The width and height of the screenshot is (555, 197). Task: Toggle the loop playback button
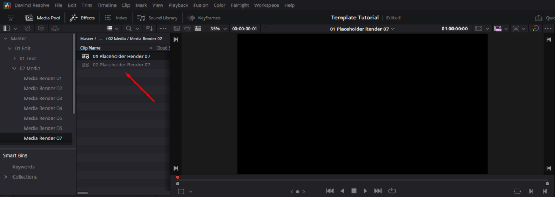pyautogui.click(x=392, y=191)
